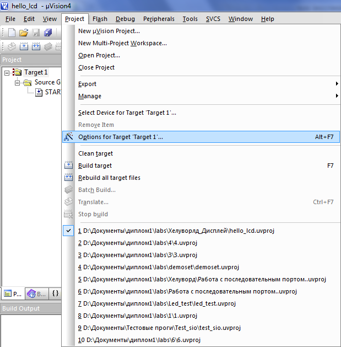Viewport: 341px width, 347px height.
Task: Select Open Project... entry
Action: pos(201,55)
